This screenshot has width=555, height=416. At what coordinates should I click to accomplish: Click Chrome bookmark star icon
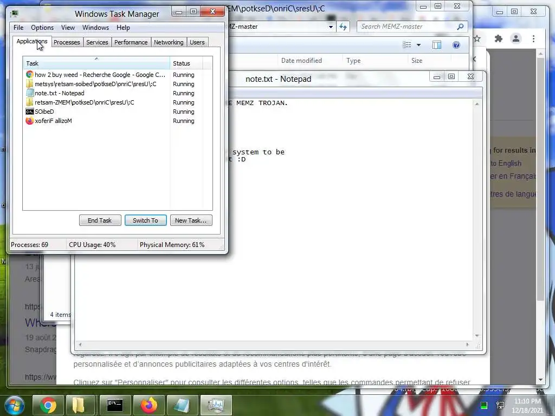coord(477,38)
